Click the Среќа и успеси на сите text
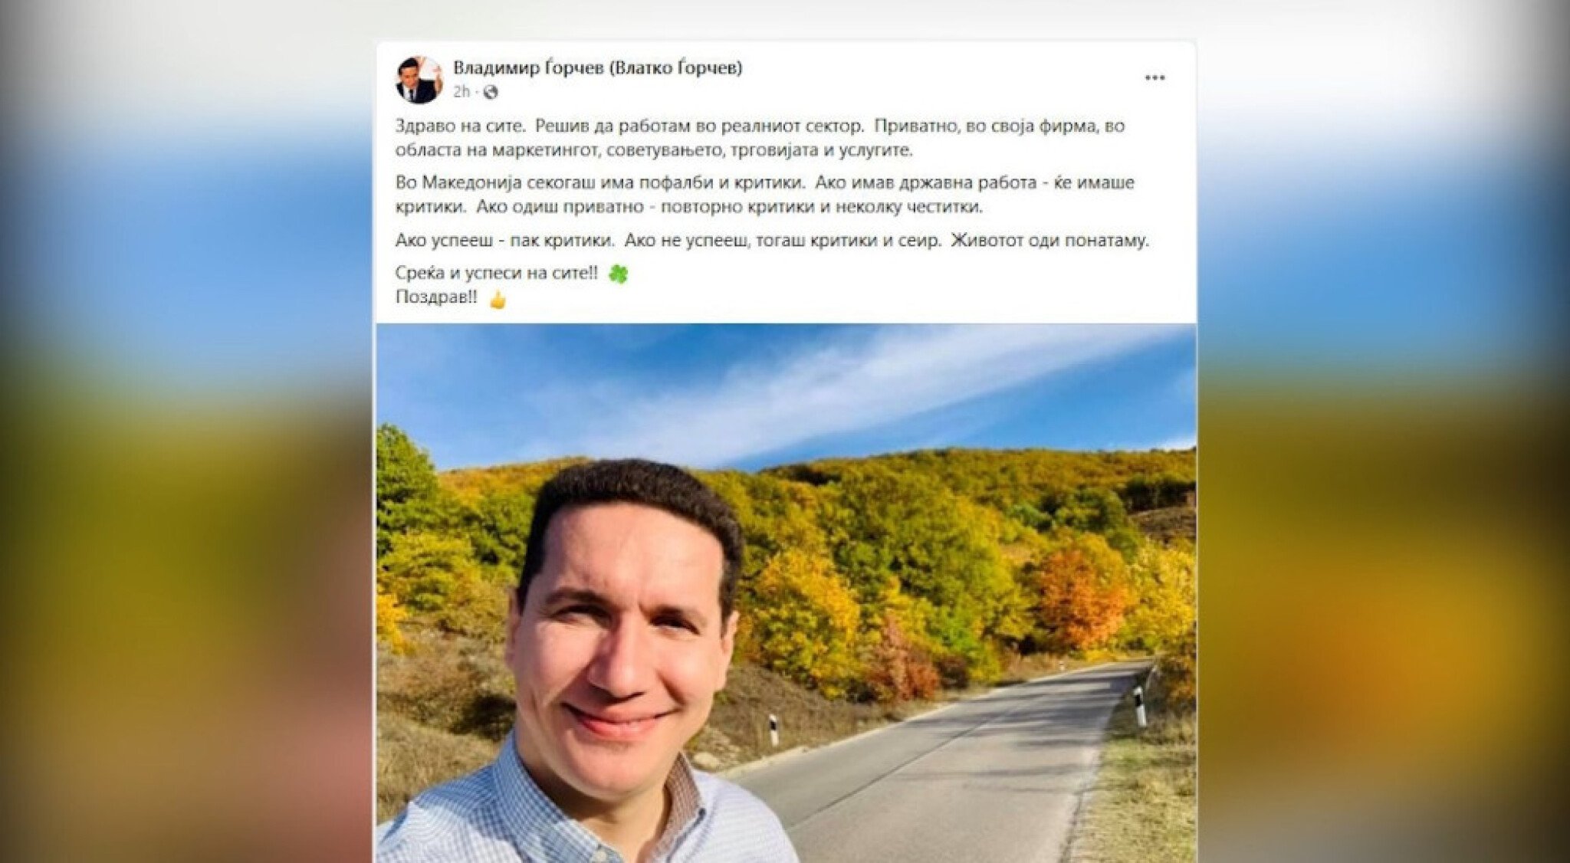Image resolution: width=1570 pixels, height=863 pixels. tap(496, 273)
